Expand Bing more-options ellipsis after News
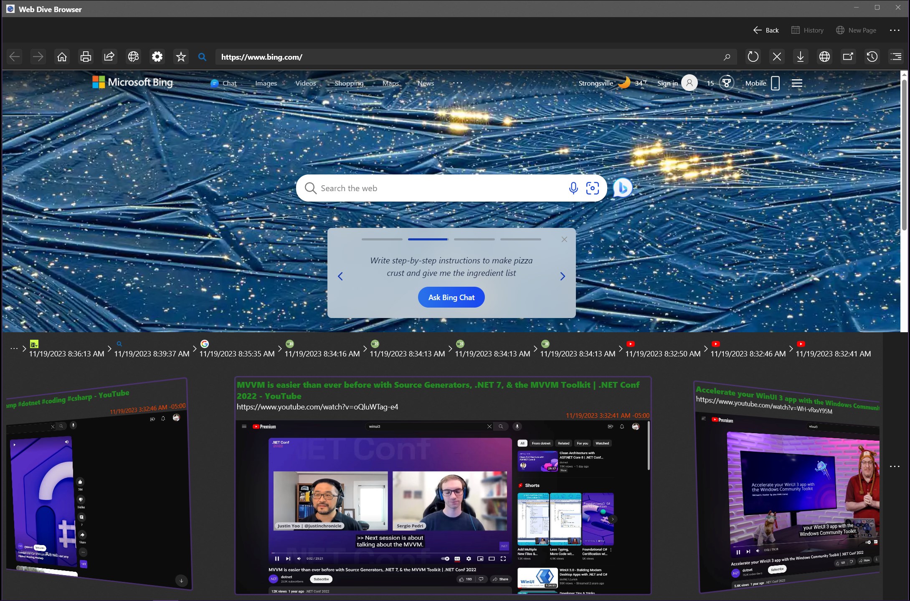 pyautogui.click(x=458, y=83)
